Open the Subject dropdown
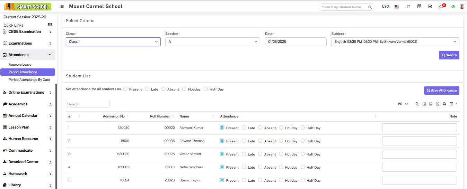 click(x=395, y=42)
